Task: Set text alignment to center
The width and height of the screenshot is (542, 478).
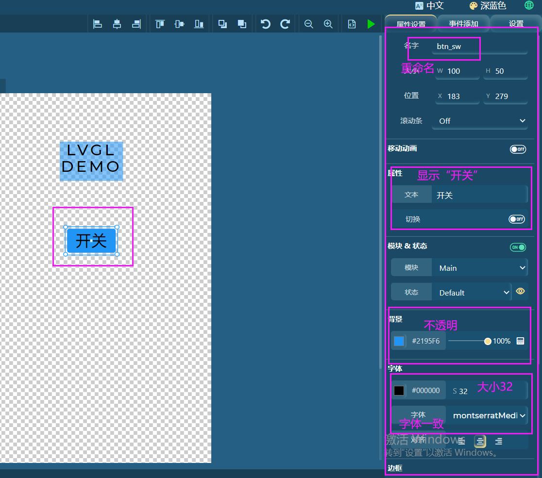Action: [480, 441]
